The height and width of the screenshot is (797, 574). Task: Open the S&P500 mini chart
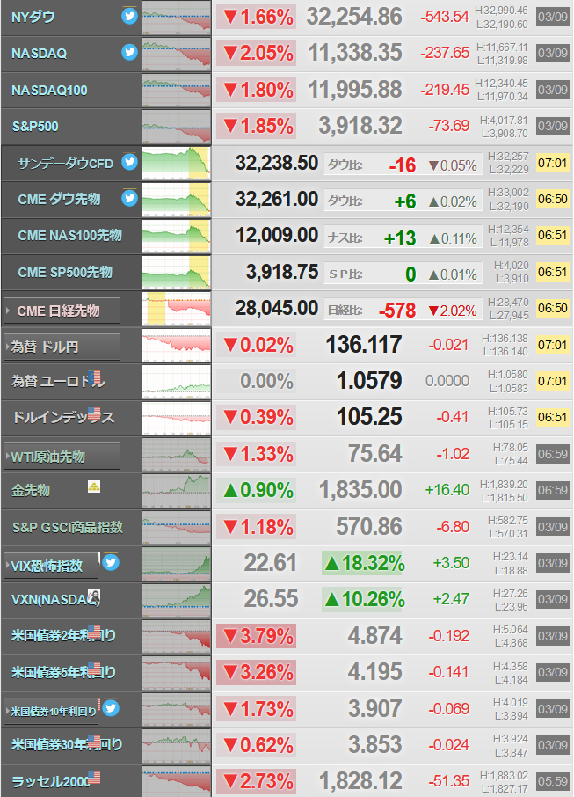177,127
